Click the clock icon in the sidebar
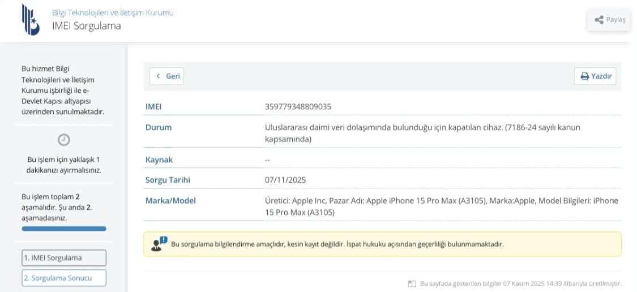This screenshot has height=292, width=637. tap(64, 139)
